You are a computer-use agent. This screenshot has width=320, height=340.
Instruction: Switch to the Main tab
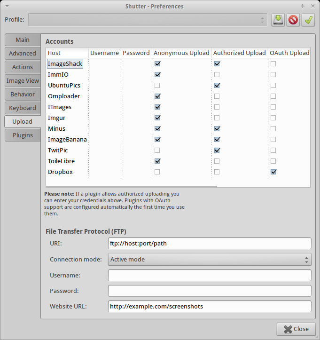click(22, 40)
